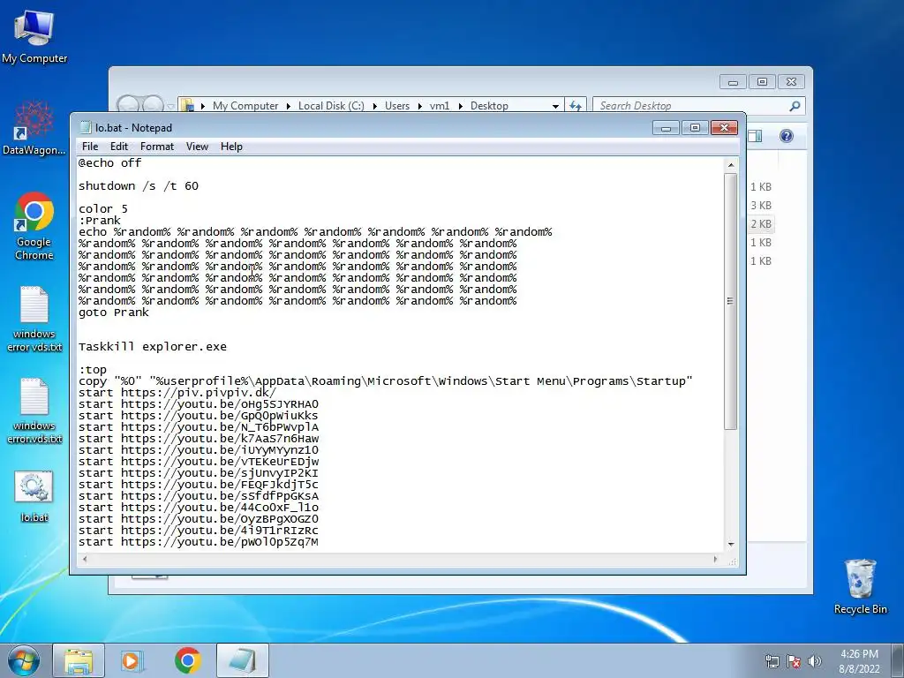Expand the arrow after My Computer in the address bar
The height and width of the screenshot is (678, 904).
289,106
